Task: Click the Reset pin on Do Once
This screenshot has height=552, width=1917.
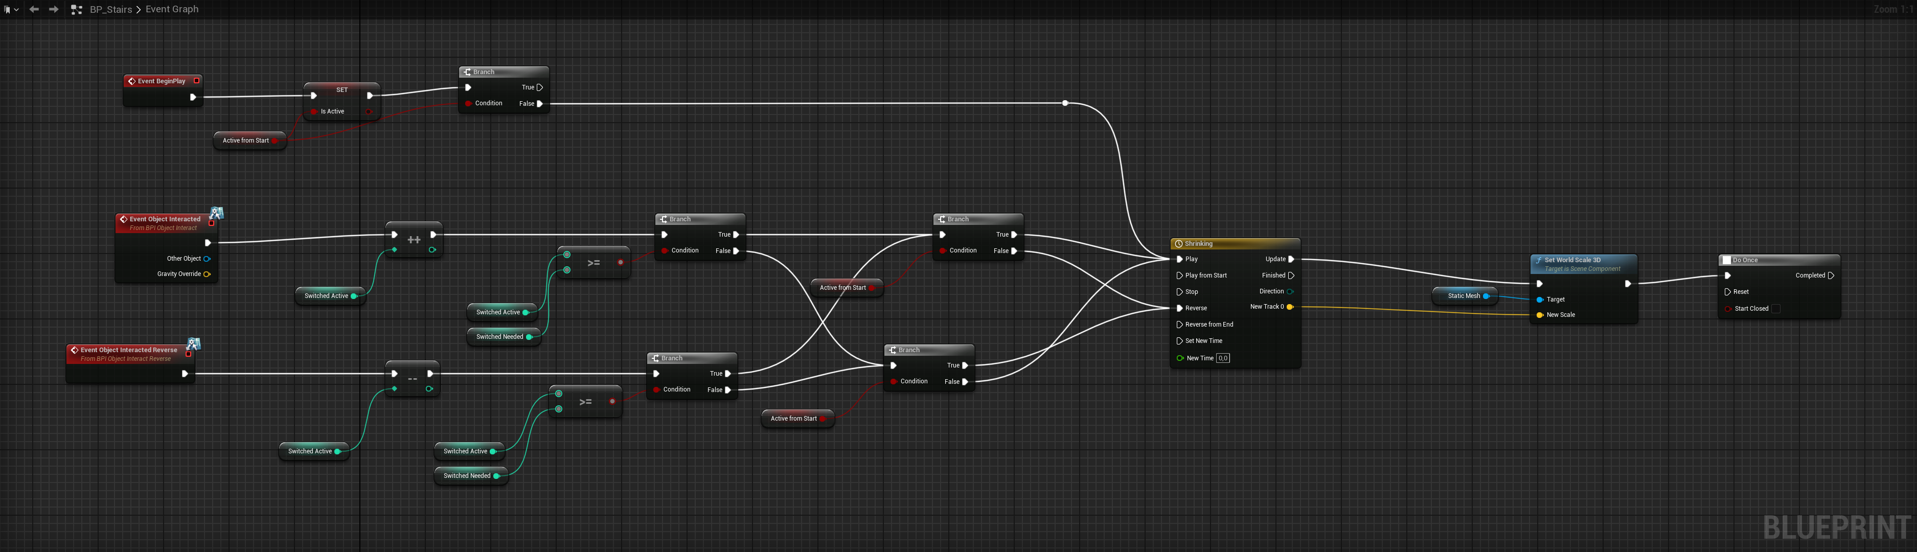Action: [x=1727, y=292]
